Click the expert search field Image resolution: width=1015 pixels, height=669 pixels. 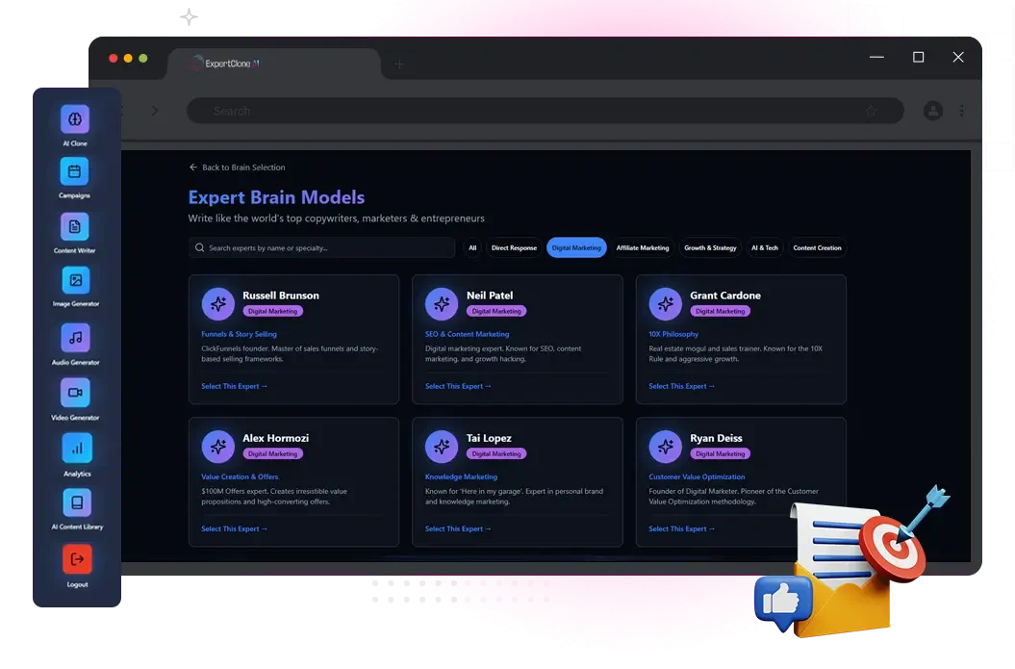click(322, 247)
